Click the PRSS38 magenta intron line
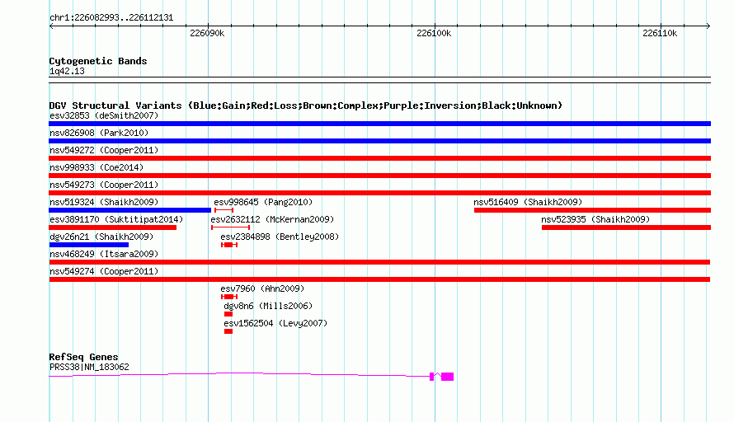This screenshot has height=422, width=734. (239, 373)
